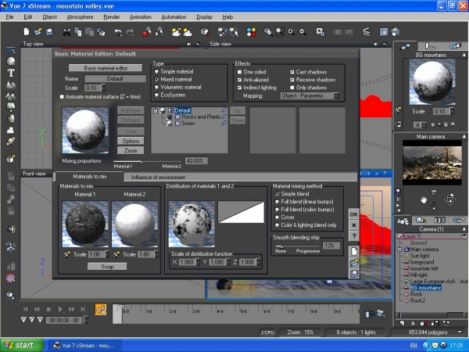Toggle the Cast shadows checkbox
Image resolution: width=469 pixels, height=352 pixels.
pos(292,72)
